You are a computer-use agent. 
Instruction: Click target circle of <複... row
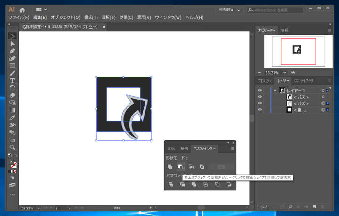[x=323, y=110]
